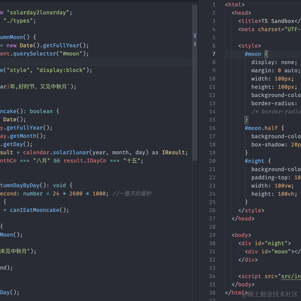The height and width of the screenshot is (301, 301).
Task: Click the height: 100vh; declaration
Action: click(x=274, y=194)
